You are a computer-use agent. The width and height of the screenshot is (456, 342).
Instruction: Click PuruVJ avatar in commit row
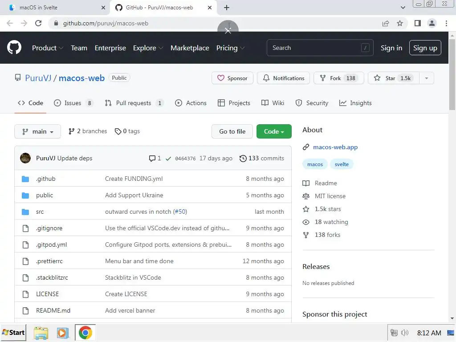[25, 158]
